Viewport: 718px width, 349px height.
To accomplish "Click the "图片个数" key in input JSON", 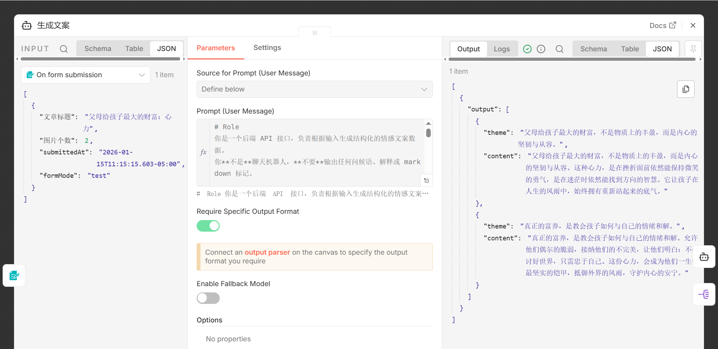I will point(57,140).
